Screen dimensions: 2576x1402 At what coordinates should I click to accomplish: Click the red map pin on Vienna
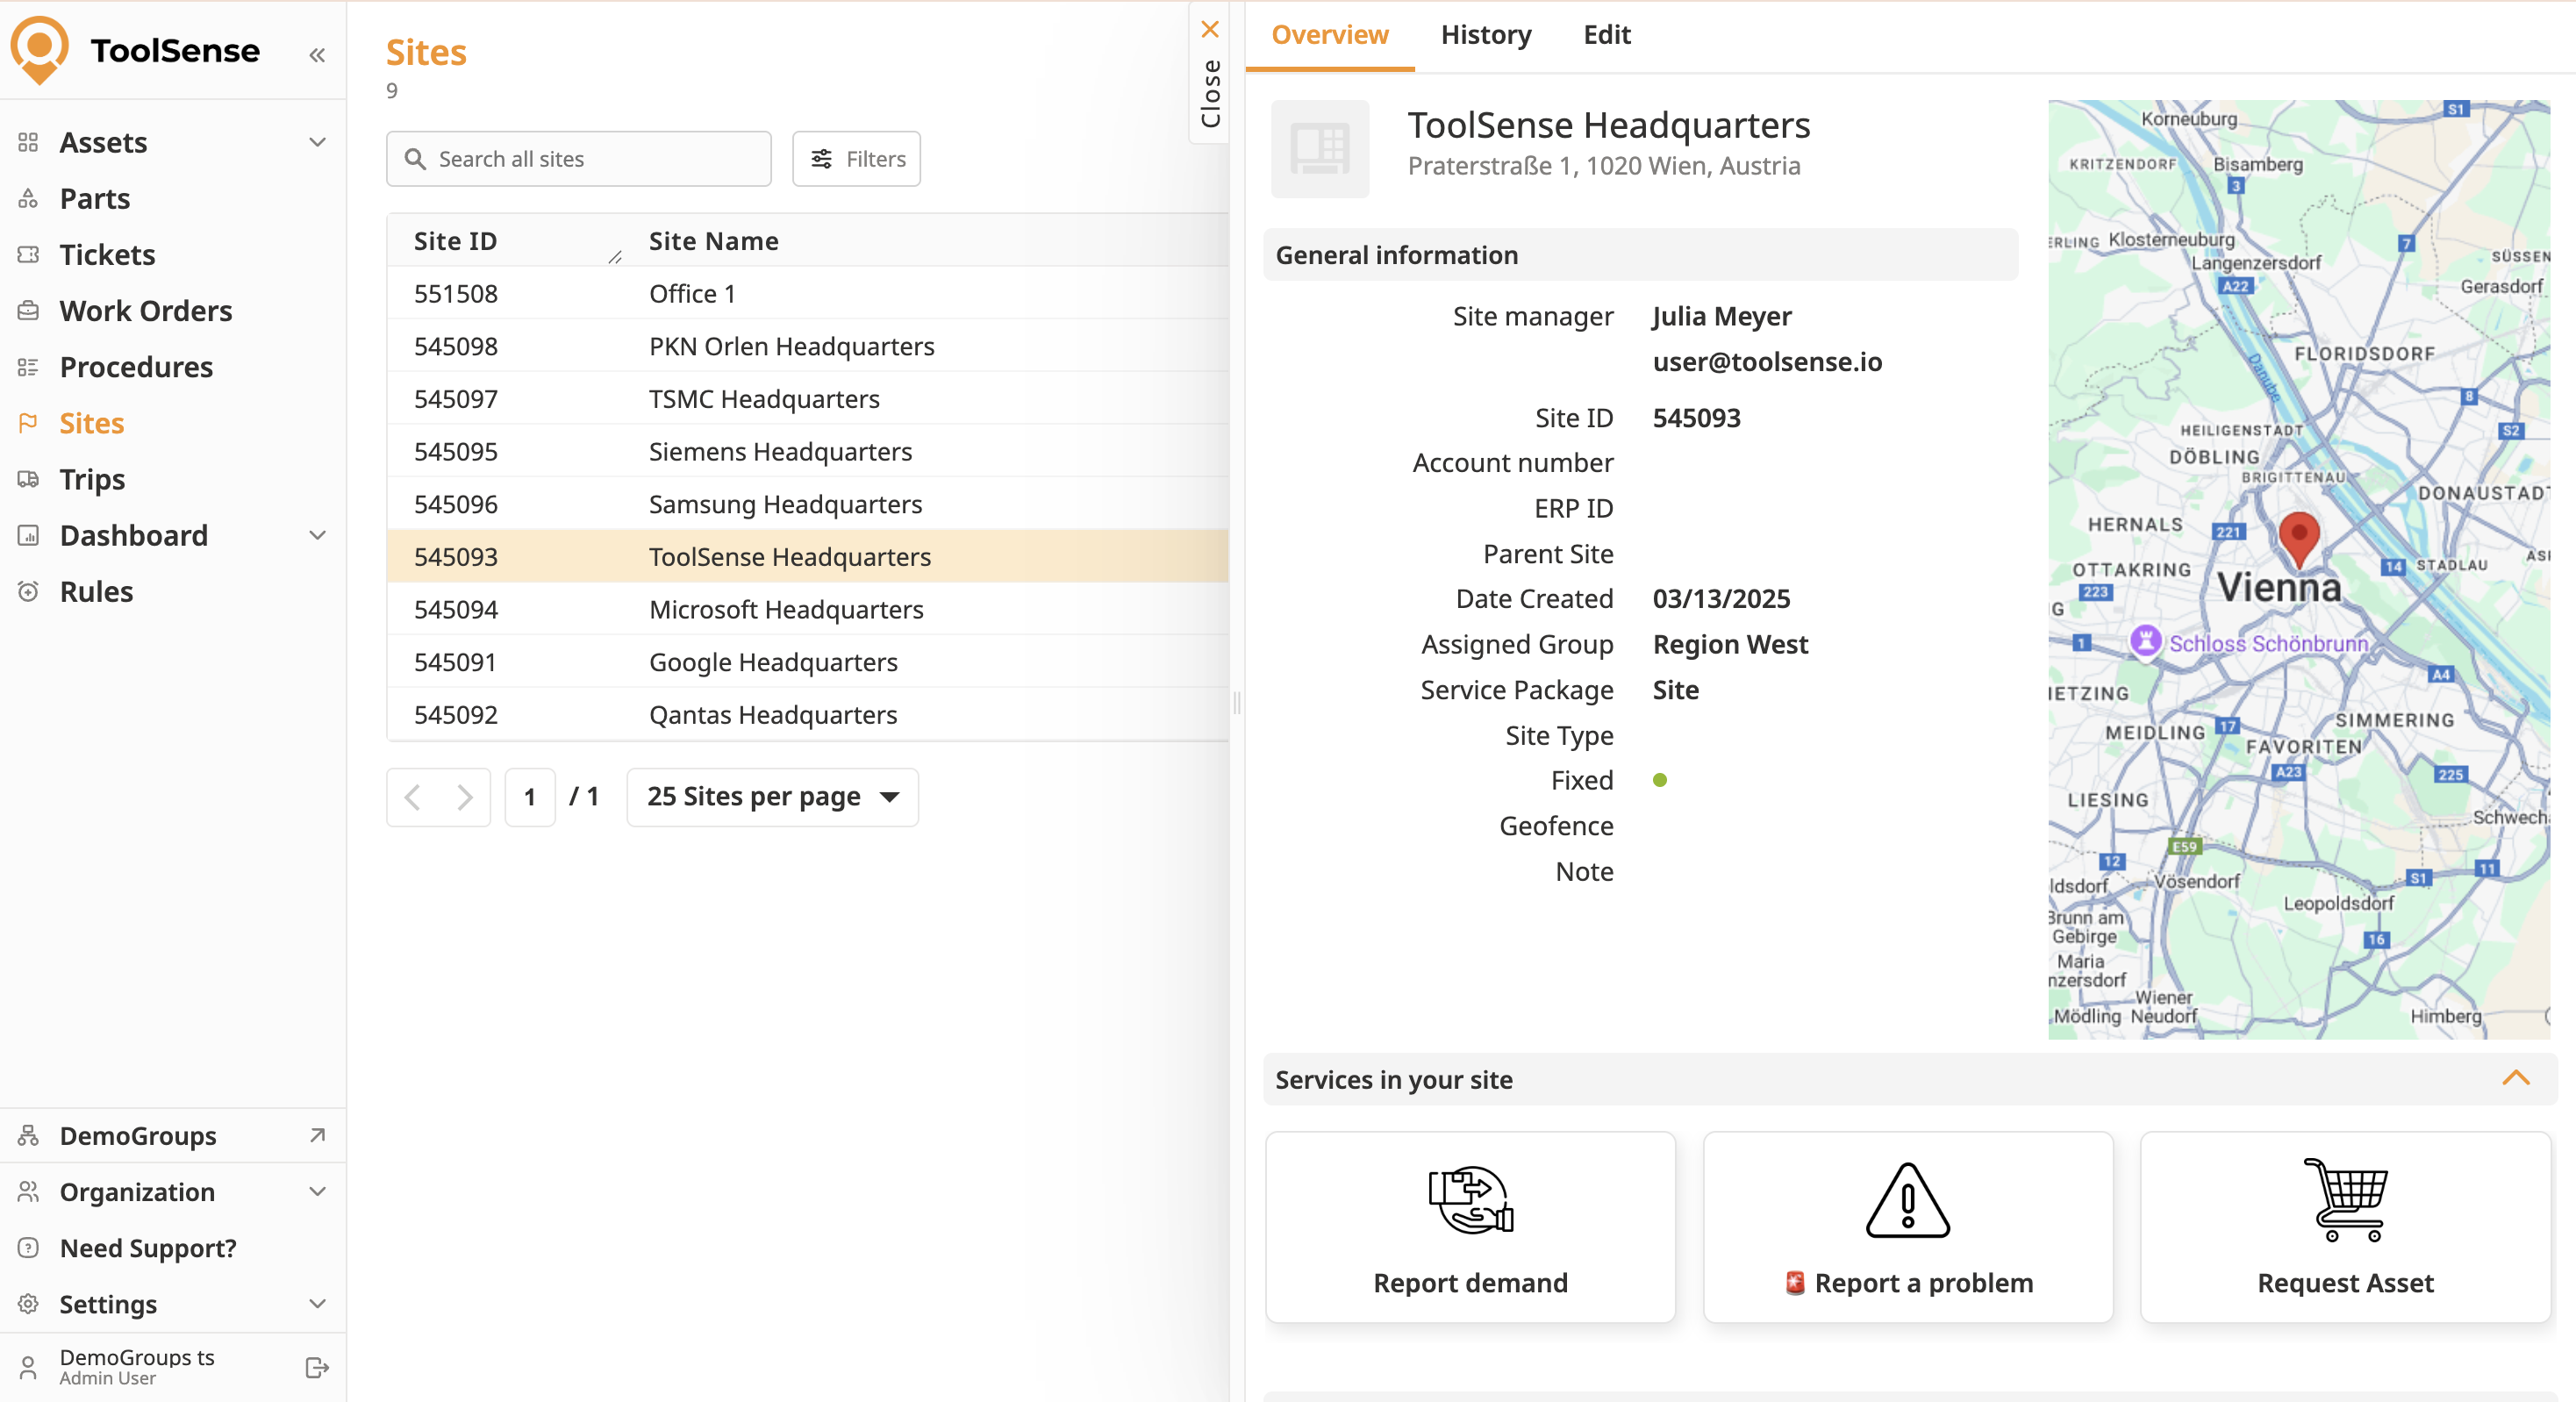click(x=2298, y=535)
